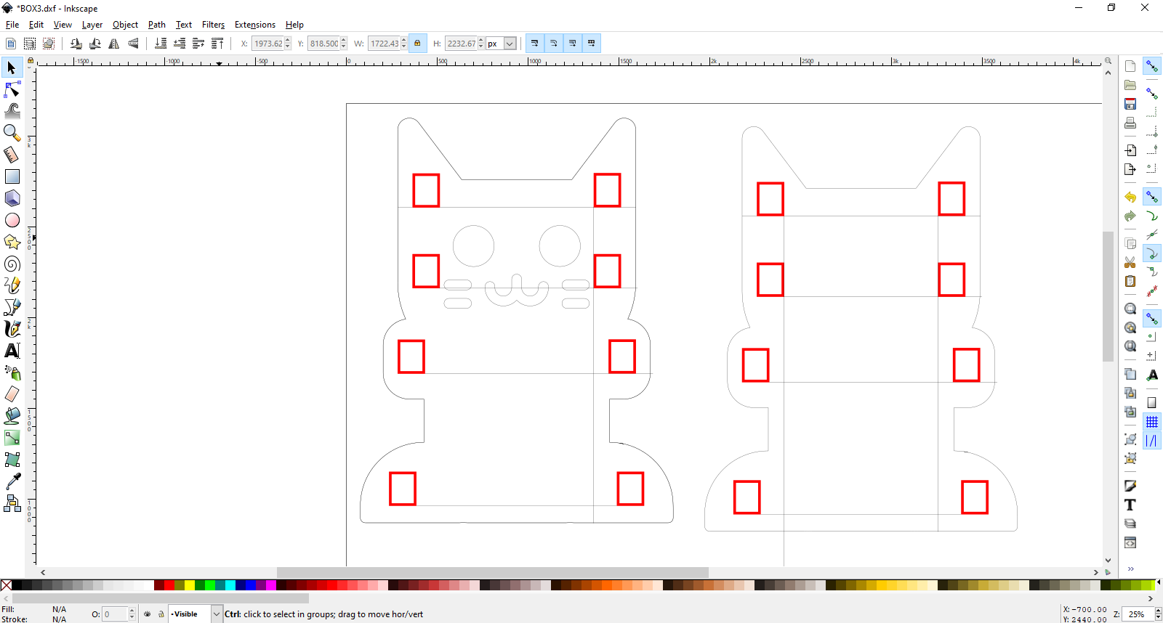The height and width of the screenshot is (623, 1163).
Task: Increase the X coordinate spinner
Action: (x=288, y=41)
